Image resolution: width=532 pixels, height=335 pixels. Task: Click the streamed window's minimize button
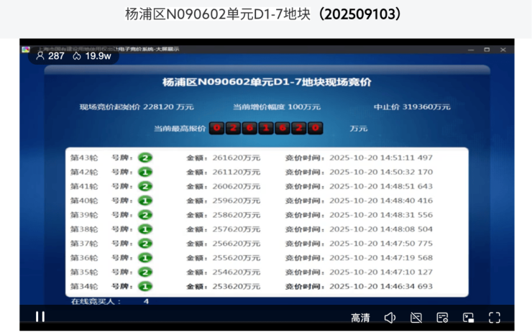click(x=471, y=50)
